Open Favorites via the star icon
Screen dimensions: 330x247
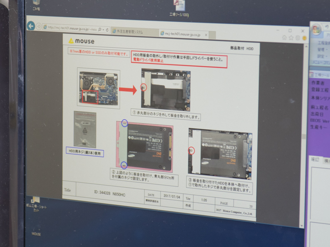pyautogui.click(x=291, y=37)
